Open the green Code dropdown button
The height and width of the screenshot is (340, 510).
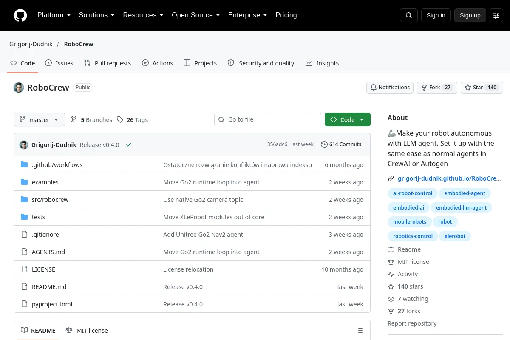point(348,120)
